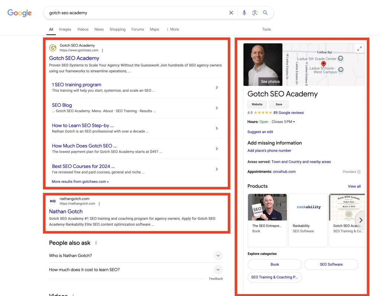The width and height of the screenshot is (380, 296).
Task: Switch to the Images tab
Action: pyautogui.click(x=65, y=29)
